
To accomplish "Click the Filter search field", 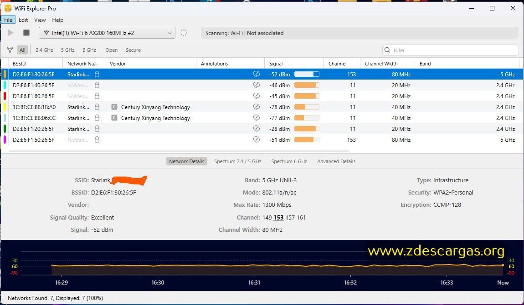I will coord(451,50).
